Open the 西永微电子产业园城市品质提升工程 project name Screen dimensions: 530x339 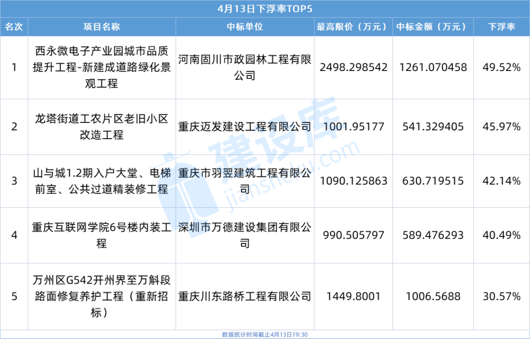click(x=102, y=67)
